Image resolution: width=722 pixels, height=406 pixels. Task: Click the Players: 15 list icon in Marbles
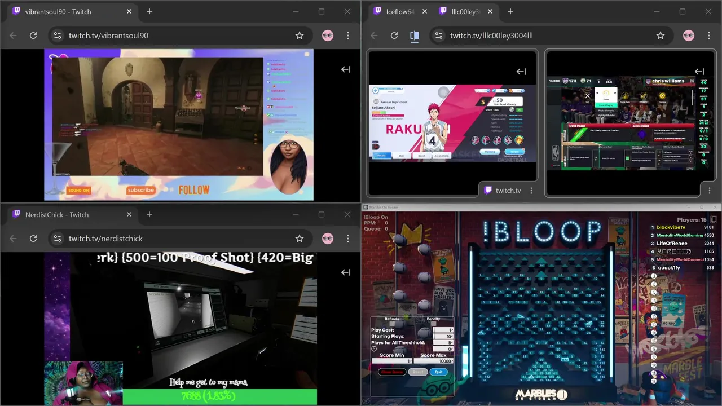(714, 219)
